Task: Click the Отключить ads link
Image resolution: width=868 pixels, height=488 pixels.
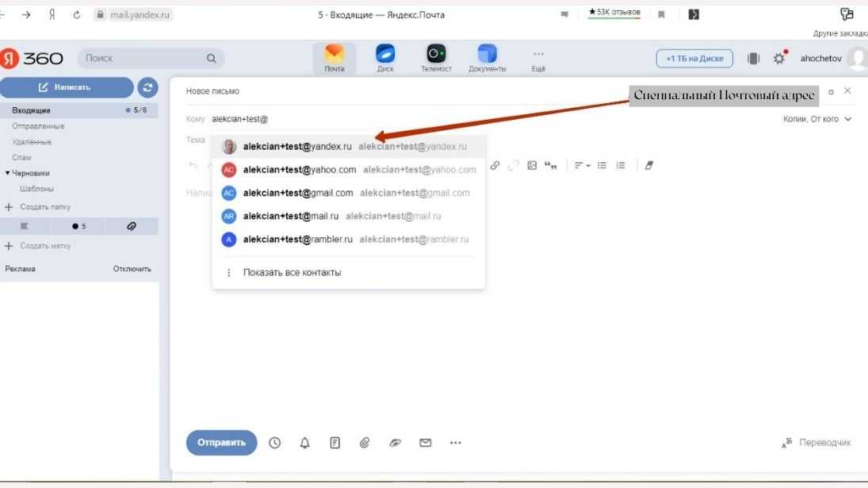Action: pos(132,269)
